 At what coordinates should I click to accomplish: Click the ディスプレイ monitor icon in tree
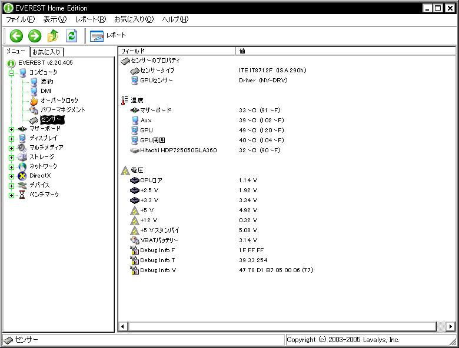22,138
